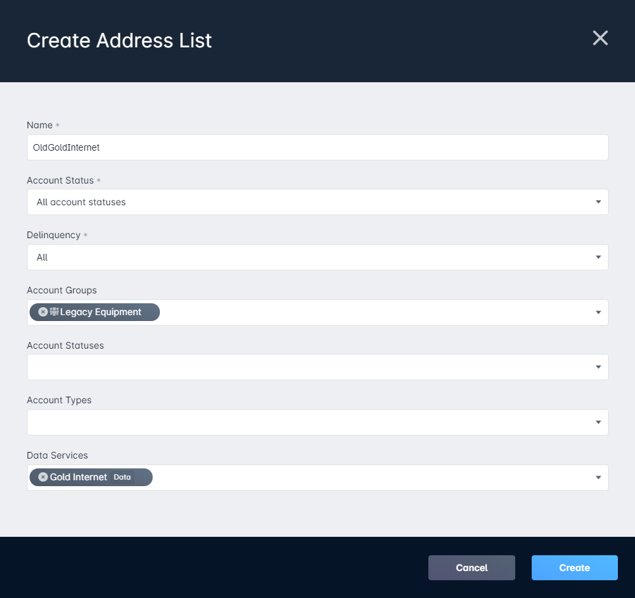Remove the Gold Internet tag
Viewport: 635px width, 598px height.
point(43,477)
